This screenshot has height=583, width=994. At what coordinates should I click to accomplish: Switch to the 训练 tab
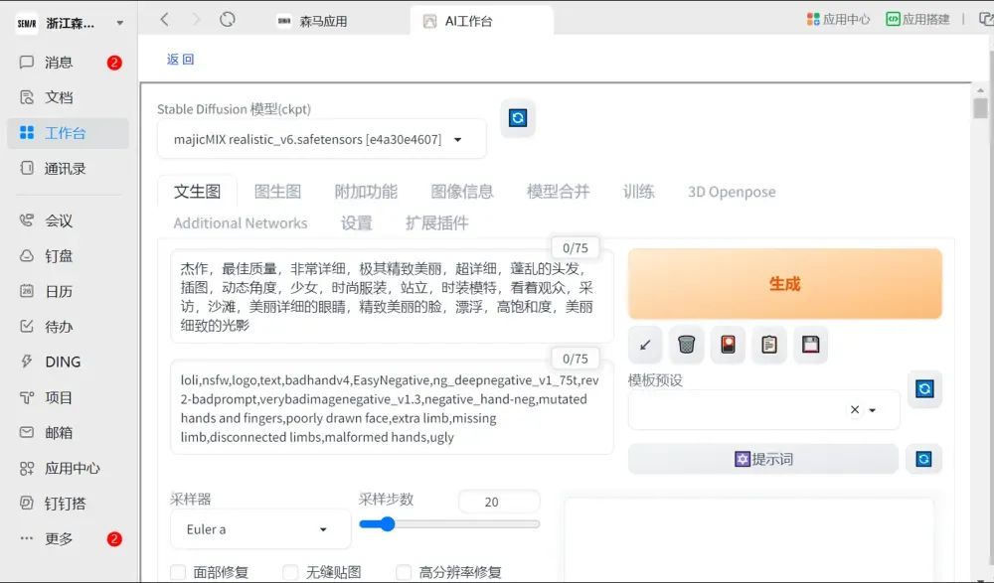(639, 192)
